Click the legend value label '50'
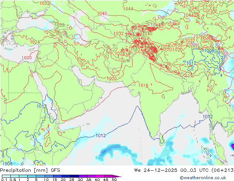 [x=114, y=180]
